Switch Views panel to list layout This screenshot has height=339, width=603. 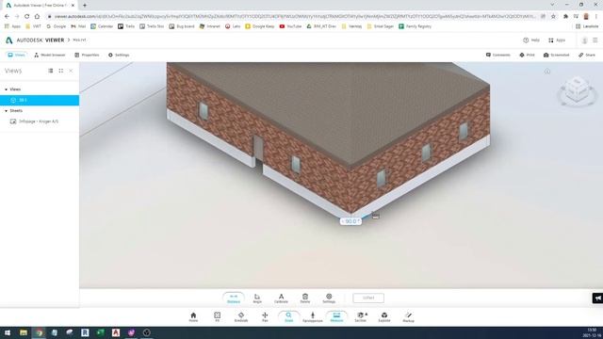tap(50, 71)
